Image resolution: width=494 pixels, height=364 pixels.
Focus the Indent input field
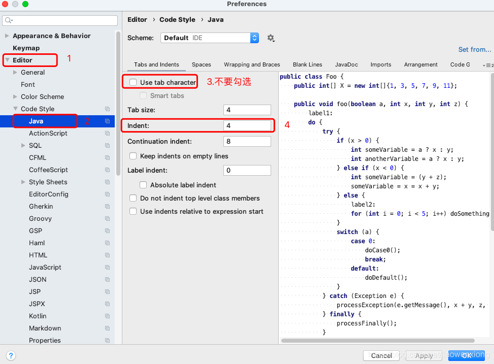coord(247,125)
